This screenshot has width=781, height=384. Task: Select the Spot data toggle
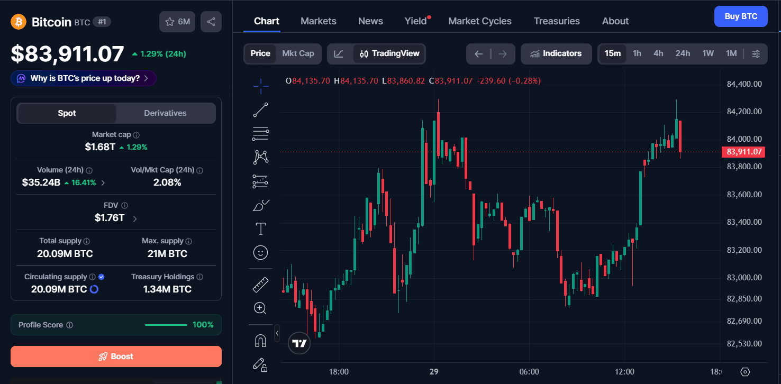click(x=67, y=113)
